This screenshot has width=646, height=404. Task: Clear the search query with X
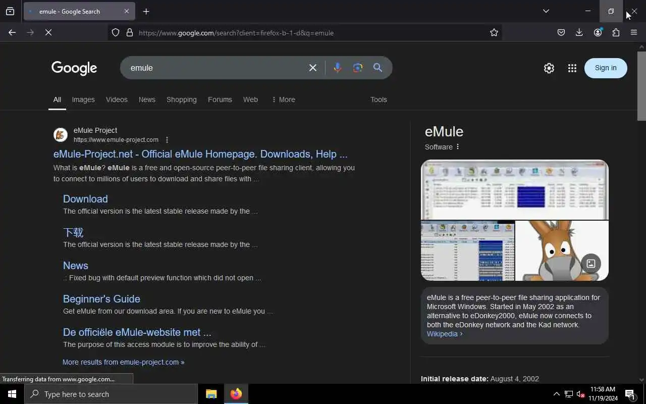click(313, 68)
